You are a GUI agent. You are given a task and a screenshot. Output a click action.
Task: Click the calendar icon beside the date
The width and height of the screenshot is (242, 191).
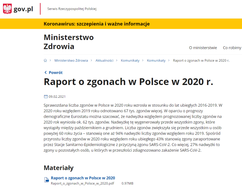tap(46, 96)
